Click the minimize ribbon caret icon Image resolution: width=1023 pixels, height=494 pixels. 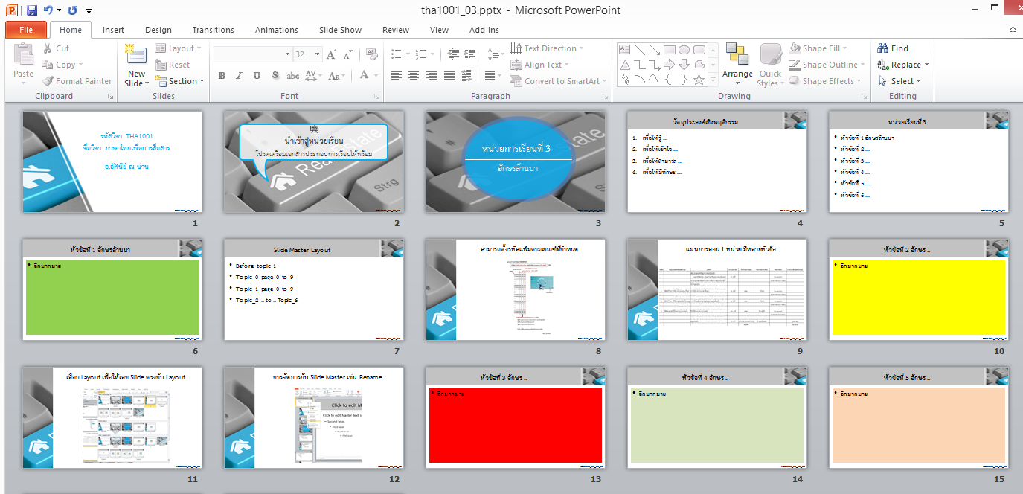click(x=1013, y=30)
